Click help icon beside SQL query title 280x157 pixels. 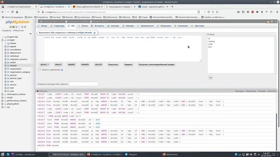(94, 33)
